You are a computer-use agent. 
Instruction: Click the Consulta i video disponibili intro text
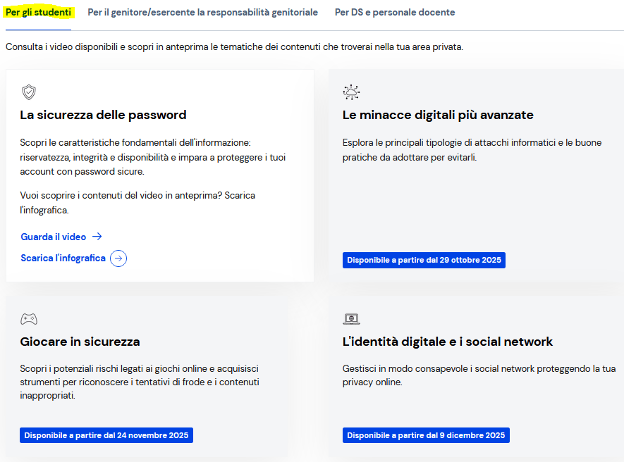(234, 47)
